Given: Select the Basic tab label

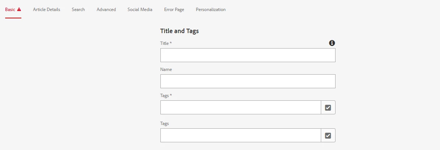Looking at the screenshot, I should (10, 10).
